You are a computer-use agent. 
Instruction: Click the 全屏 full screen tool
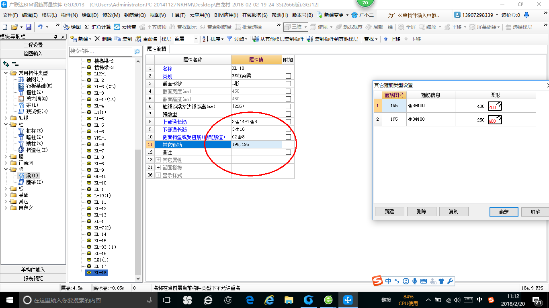407,27
